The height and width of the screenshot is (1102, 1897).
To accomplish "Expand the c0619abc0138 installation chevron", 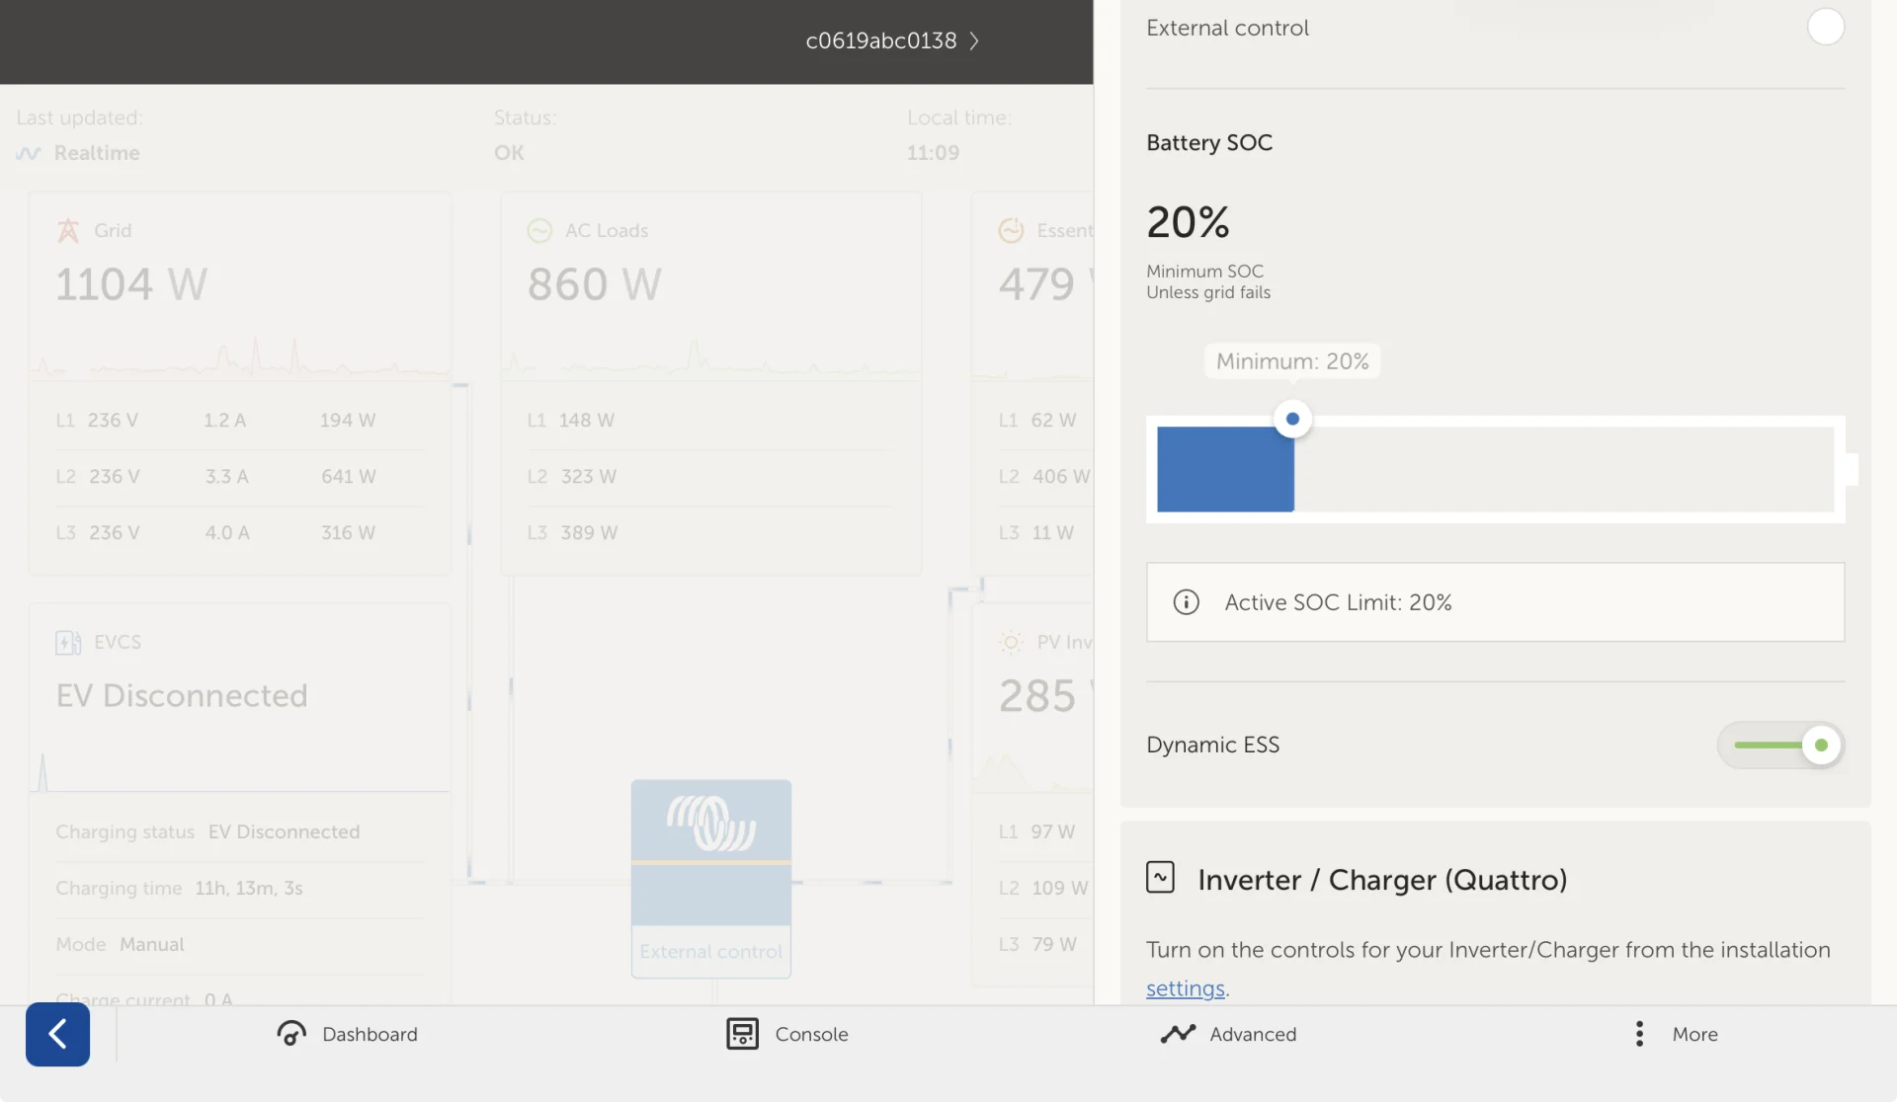I will point(974,40).
